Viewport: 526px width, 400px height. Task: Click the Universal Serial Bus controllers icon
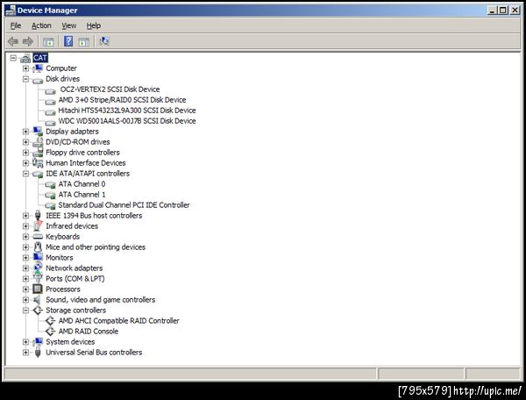(x=38, y=353)
